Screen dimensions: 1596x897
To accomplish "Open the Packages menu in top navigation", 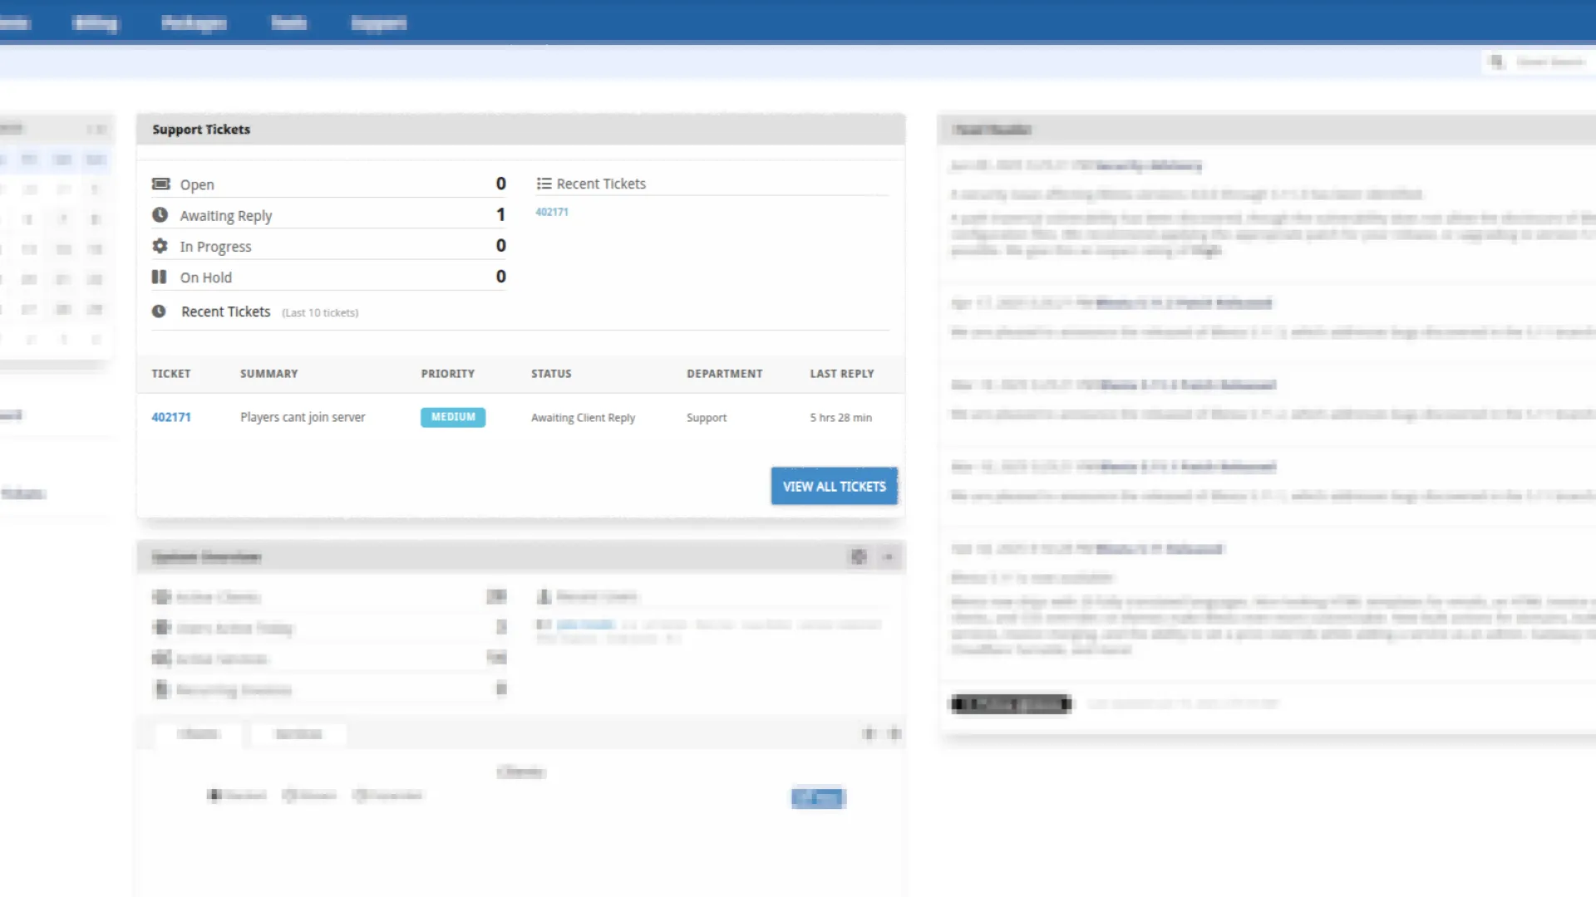I will (194, 22).
